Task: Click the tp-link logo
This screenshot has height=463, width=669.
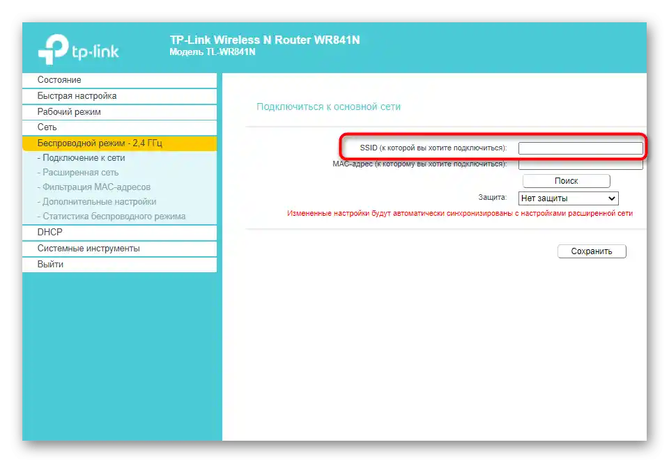Action: [x=79, y=49]
